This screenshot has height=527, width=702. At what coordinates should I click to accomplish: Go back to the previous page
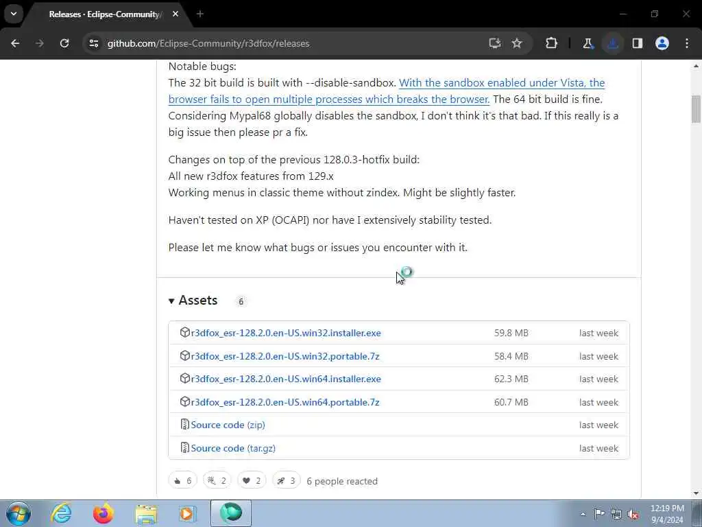15,43
